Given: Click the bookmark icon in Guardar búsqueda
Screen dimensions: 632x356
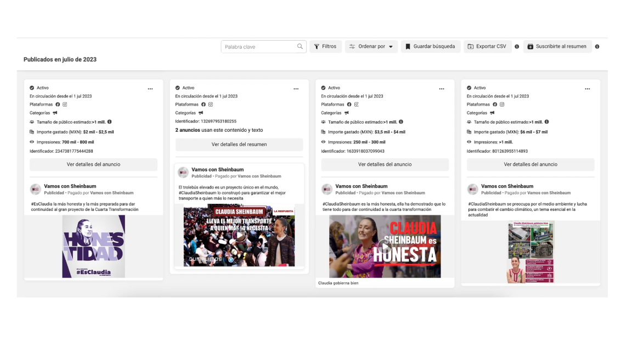Looking at the screenshot, I should 408,47.
